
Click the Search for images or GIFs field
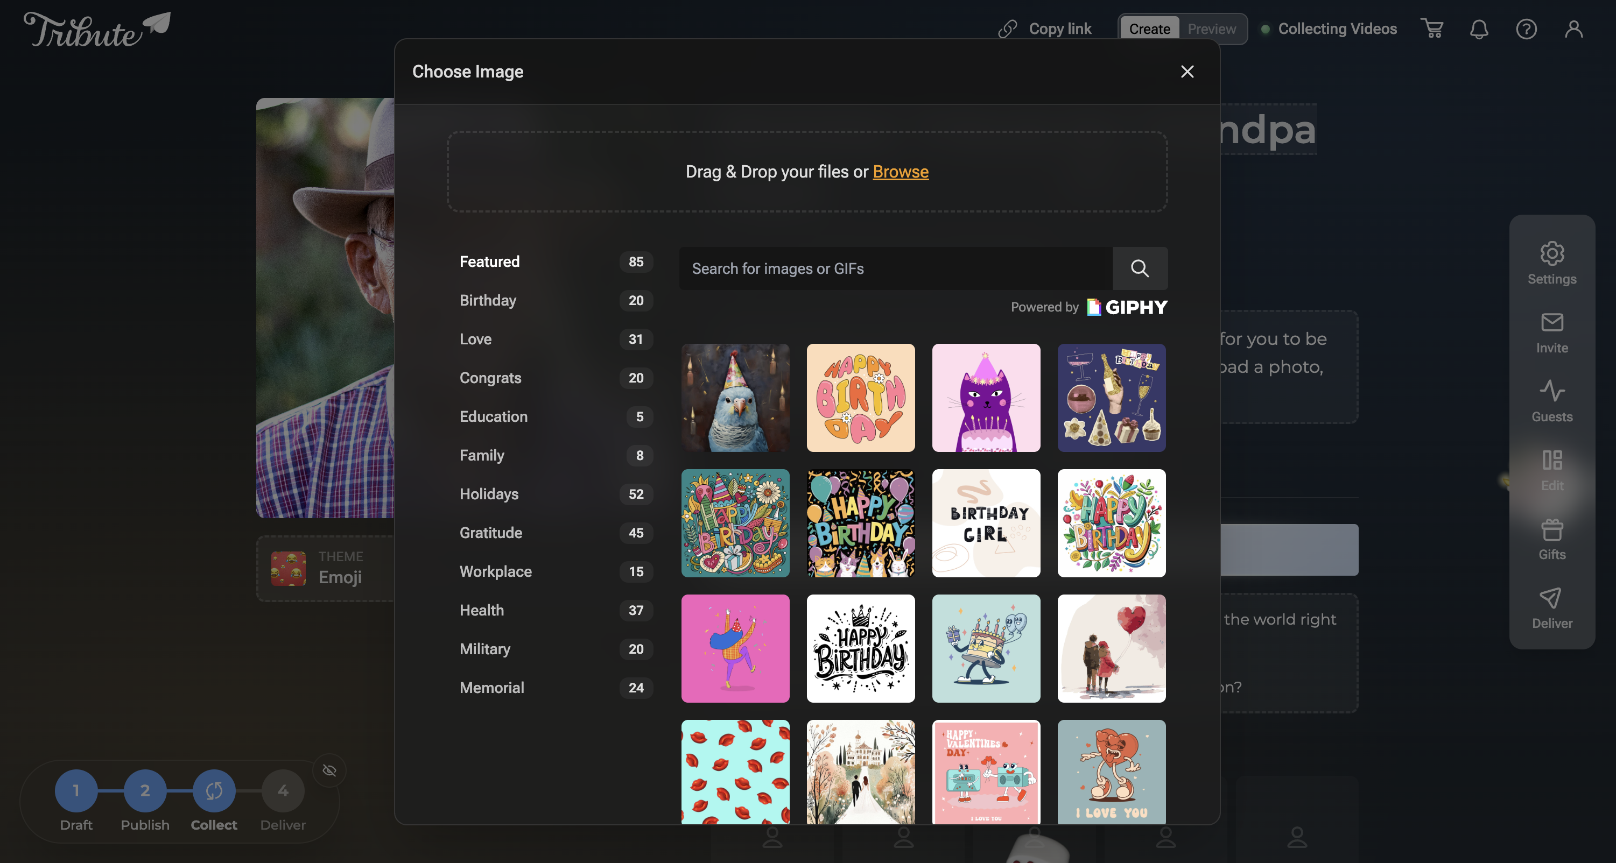895,268
